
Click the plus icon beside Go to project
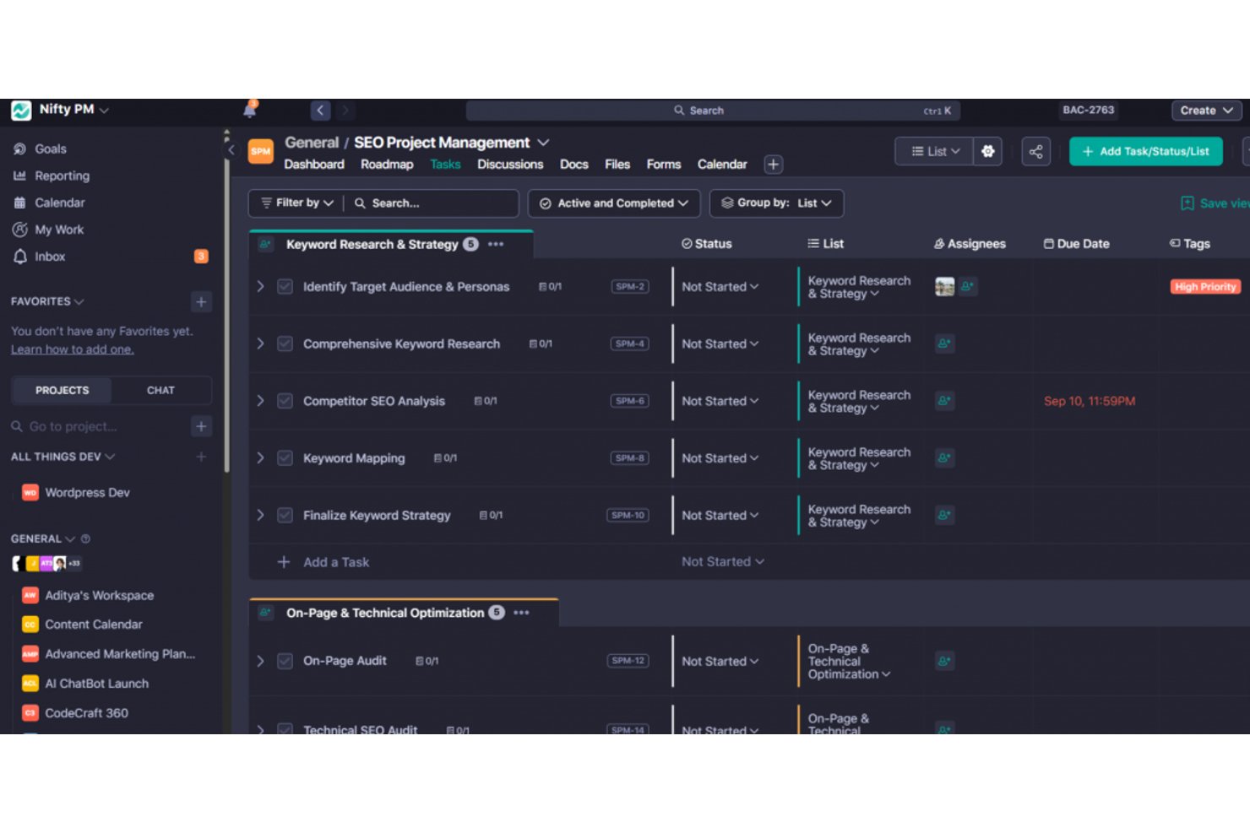coord(201,426)
